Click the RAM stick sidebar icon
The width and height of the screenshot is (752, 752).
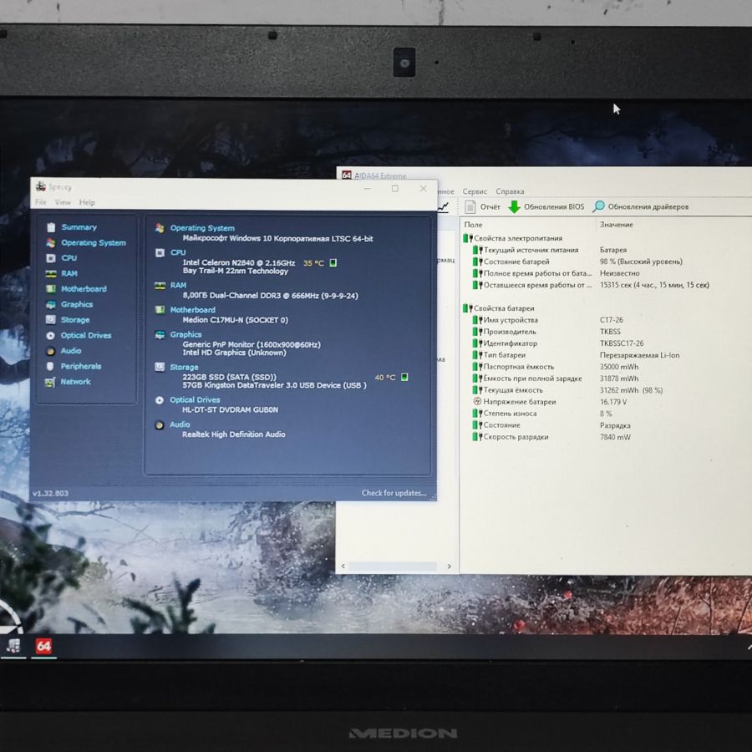point(50,273)
